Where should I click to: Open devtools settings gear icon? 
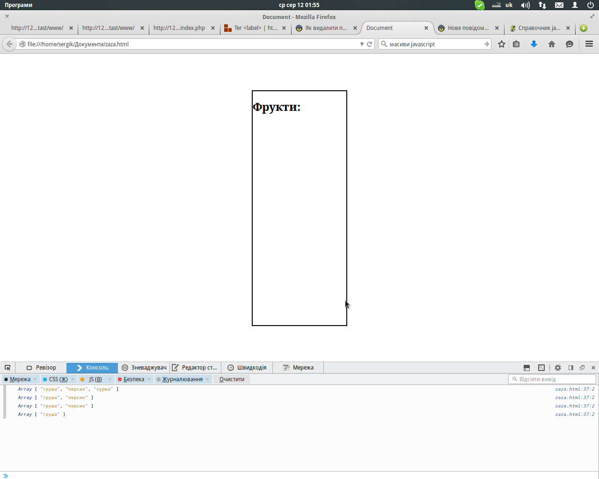click(558, 368)
